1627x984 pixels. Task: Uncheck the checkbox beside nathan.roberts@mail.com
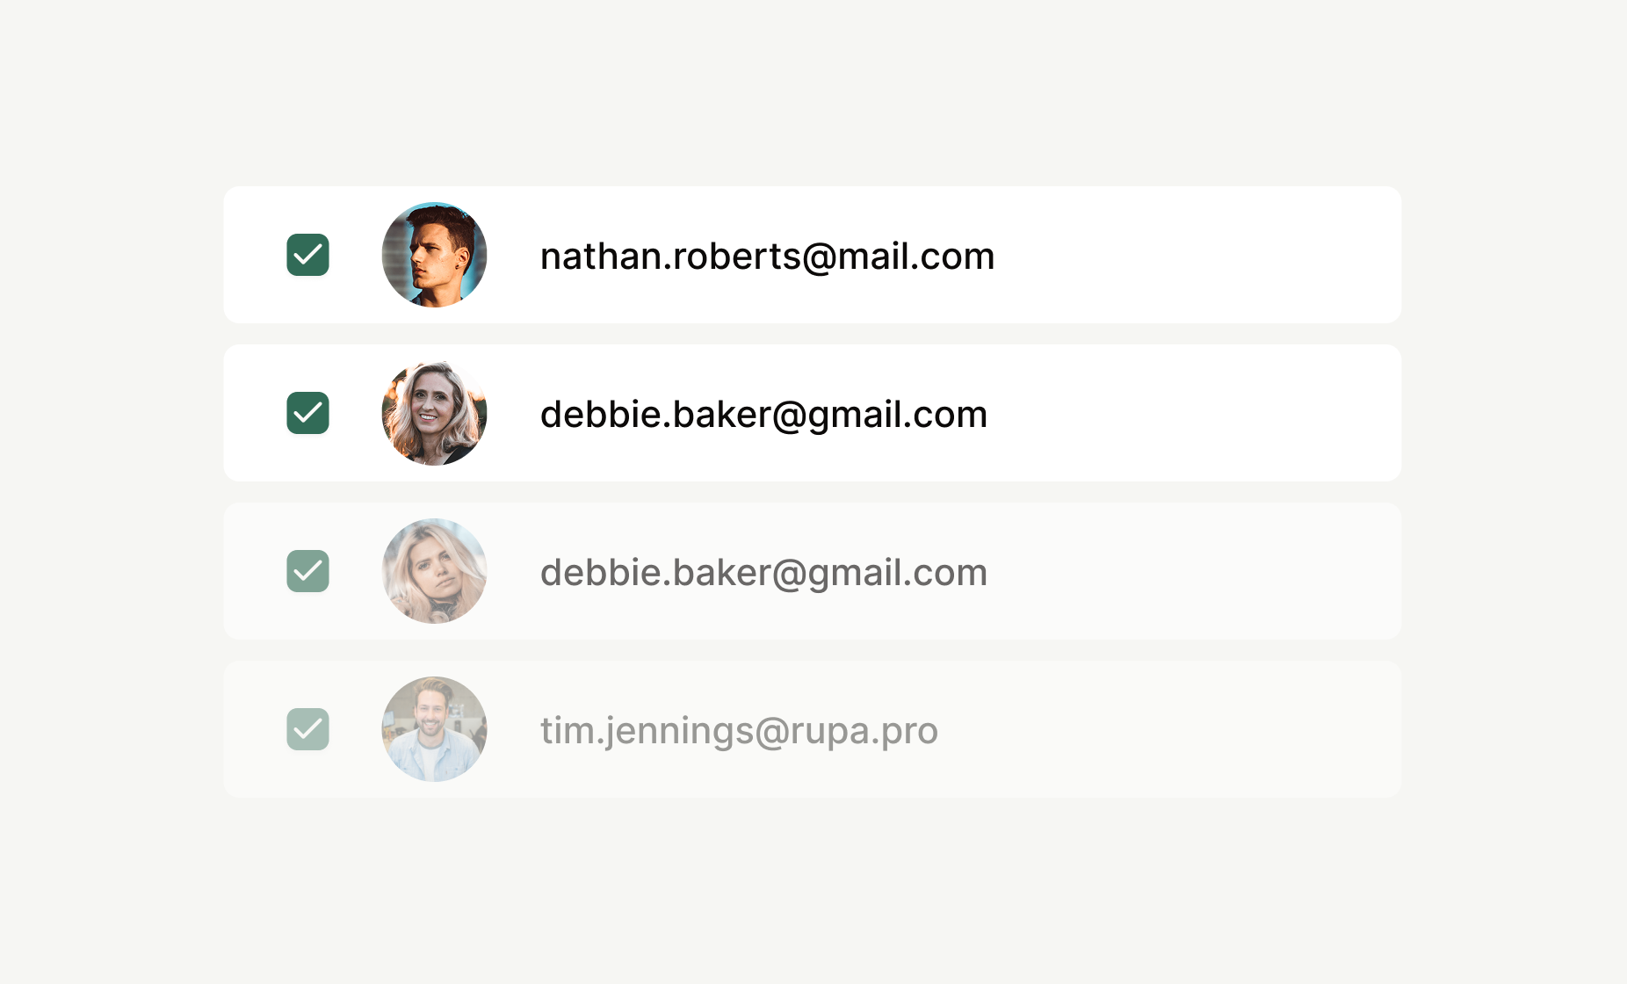307,255
